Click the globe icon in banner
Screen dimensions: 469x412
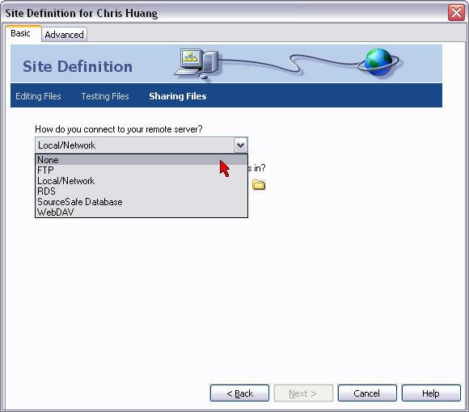pyautogui.click(x=379, y=62)
